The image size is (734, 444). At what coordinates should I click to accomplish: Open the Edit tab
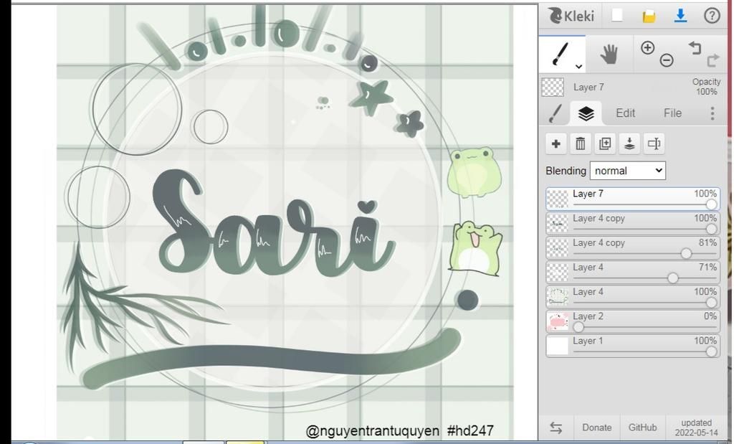tap(625, 113)
